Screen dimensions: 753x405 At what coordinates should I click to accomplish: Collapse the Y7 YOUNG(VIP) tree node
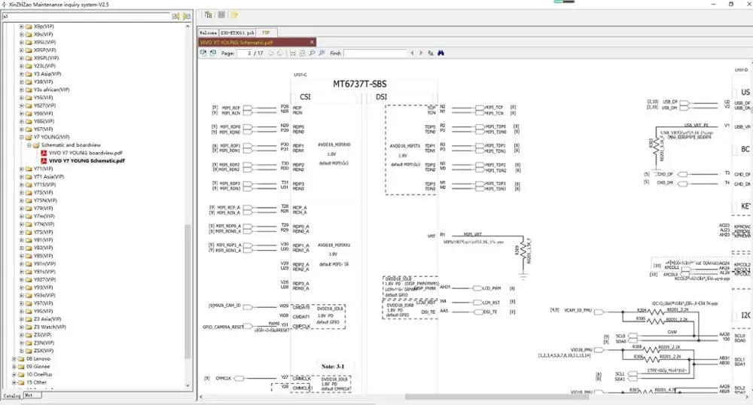[22, 137]
